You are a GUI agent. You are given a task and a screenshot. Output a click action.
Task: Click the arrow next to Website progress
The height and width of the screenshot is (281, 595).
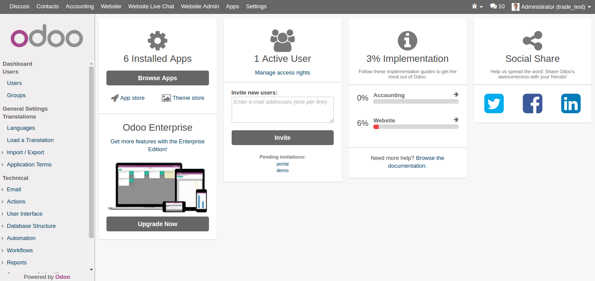(456, 120)
